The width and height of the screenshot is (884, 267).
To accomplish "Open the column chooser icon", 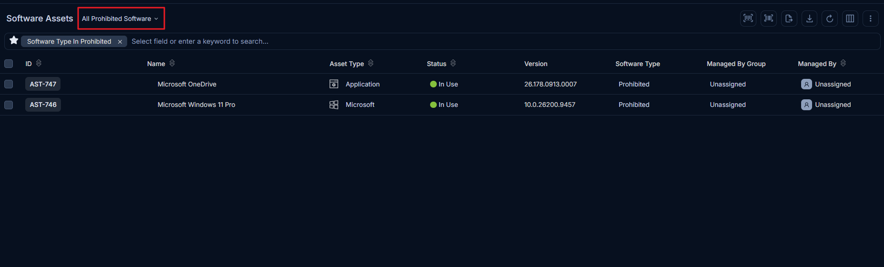I will pyautogui.click(x=850, y=19).
